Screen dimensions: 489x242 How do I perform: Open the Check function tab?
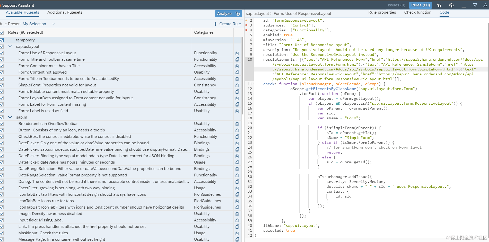(418, 12)
